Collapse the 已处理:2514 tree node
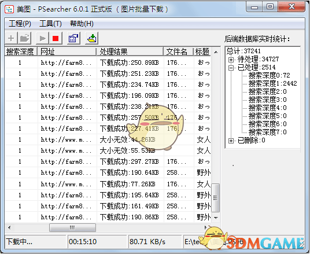Screen dimensions: 310x254 coord(231,68)
